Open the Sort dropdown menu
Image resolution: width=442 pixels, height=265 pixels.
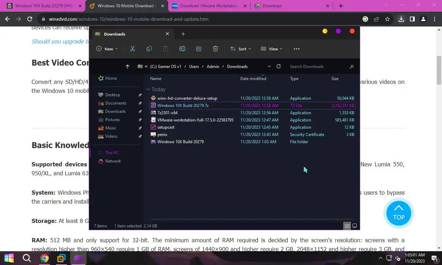[241, 49]
